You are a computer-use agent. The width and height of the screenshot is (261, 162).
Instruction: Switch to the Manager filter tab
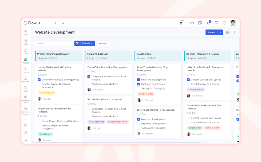click(x=103, y=43)
